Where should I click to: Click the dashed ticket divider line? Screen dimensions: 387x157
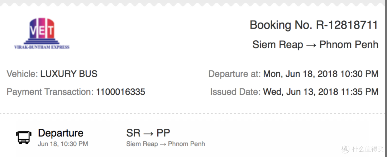pos(193,114)
